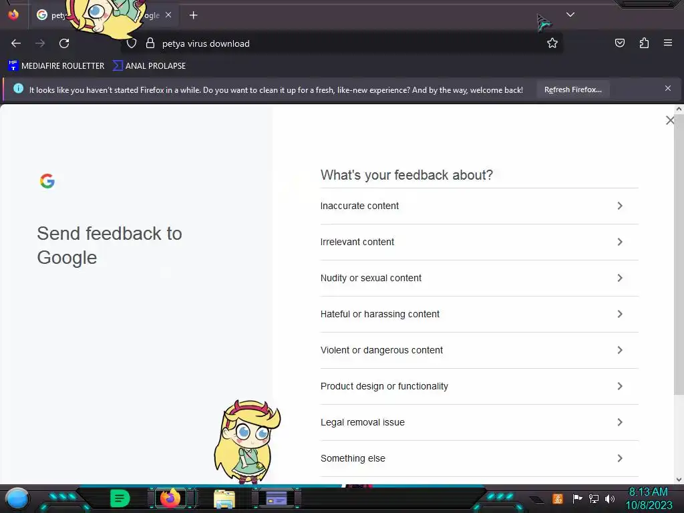This screenshot has height=513, width=684.
Task: Open the volume speaker tray icon
Action: tap(610, 498)
